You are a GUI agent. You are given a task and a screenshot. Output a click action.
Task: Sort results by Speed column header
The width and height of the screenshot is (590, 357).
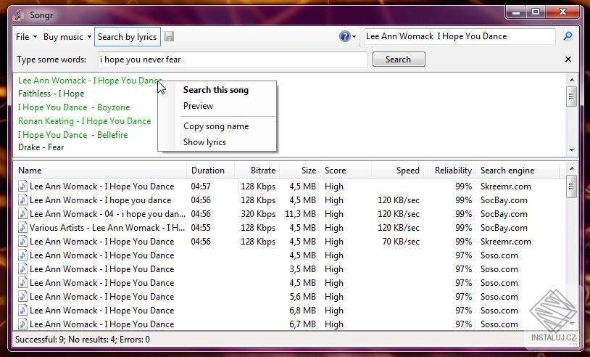pos(397,171)
